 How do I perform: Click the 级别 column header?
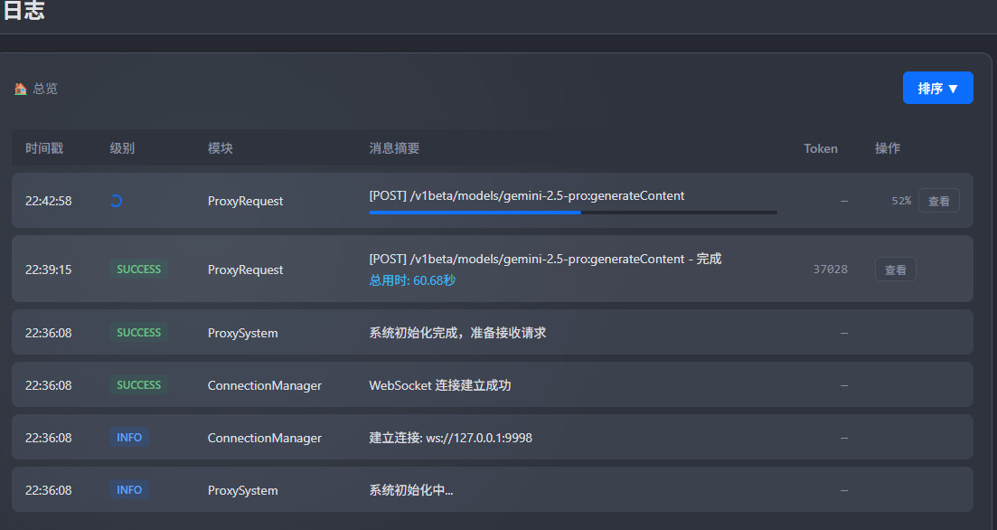122,148
